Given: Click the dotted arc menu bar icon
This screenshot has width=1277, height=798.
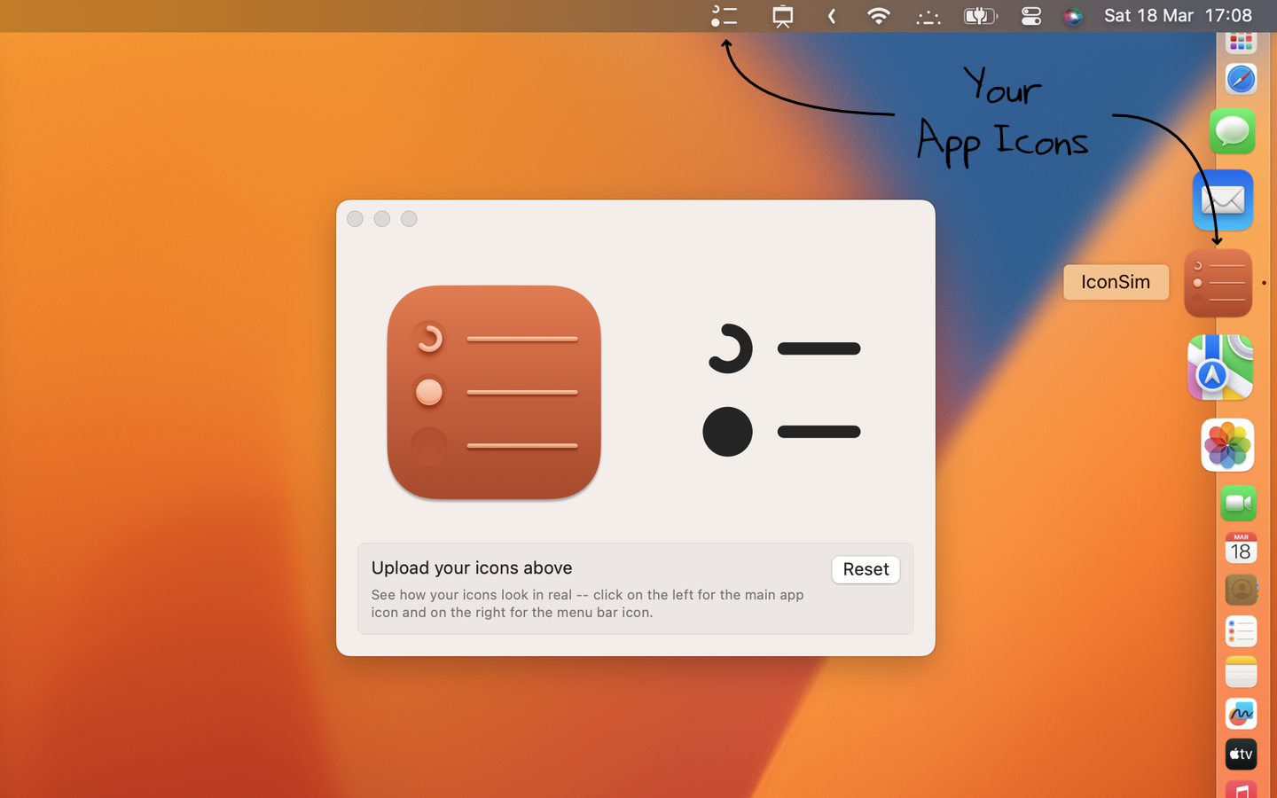Looking at the screenshot, I should 928,16.
